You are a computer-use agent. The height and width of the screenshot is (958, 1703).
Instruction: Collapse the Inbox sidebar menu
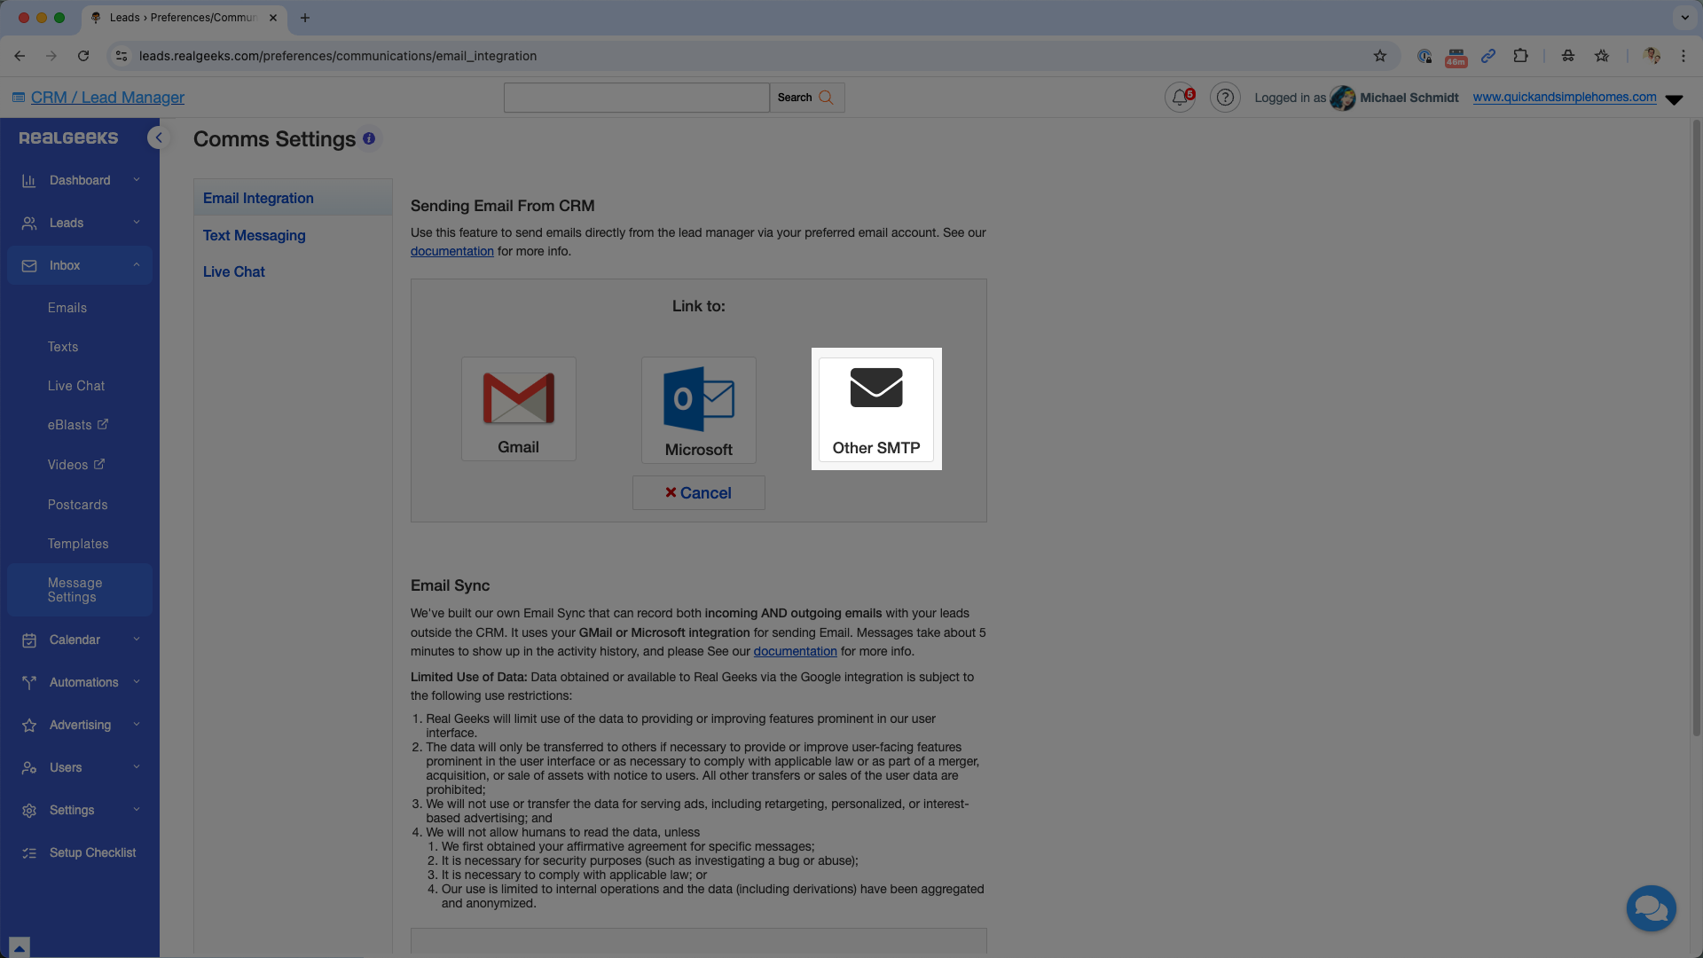[80, 265]
